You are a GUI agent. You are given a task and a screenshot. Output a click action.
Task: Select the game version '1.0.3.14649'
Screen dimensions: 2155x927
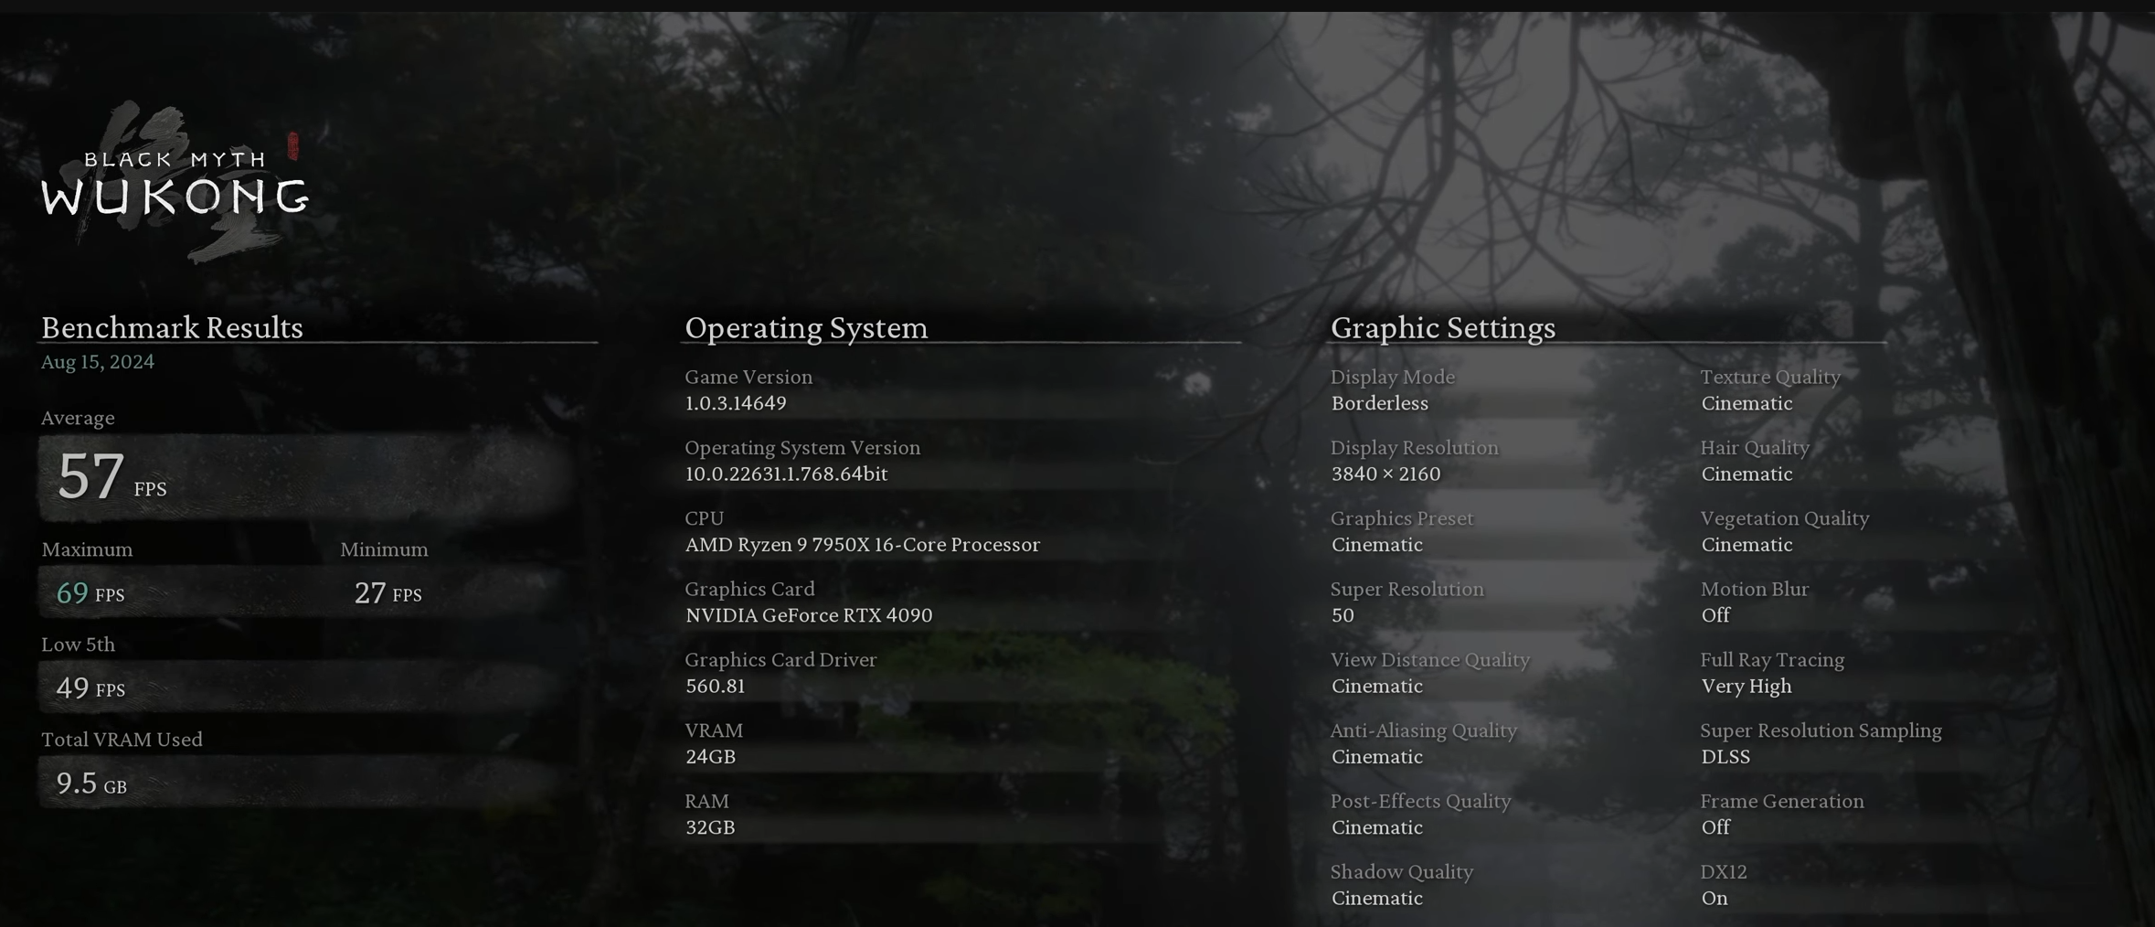tap(736, 403)
